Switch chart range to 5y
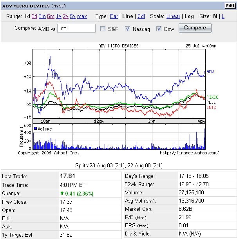The image size is (237, 239). point(73,16)
